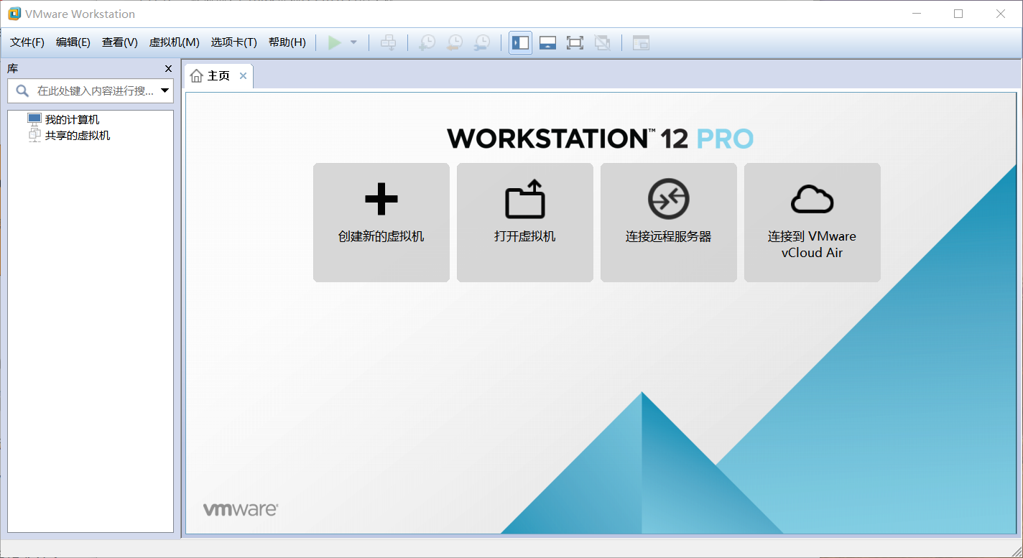This screenshot has width=1023, height=558.
Task: Close the 库 library panel
Action: (x=169, y=68)
